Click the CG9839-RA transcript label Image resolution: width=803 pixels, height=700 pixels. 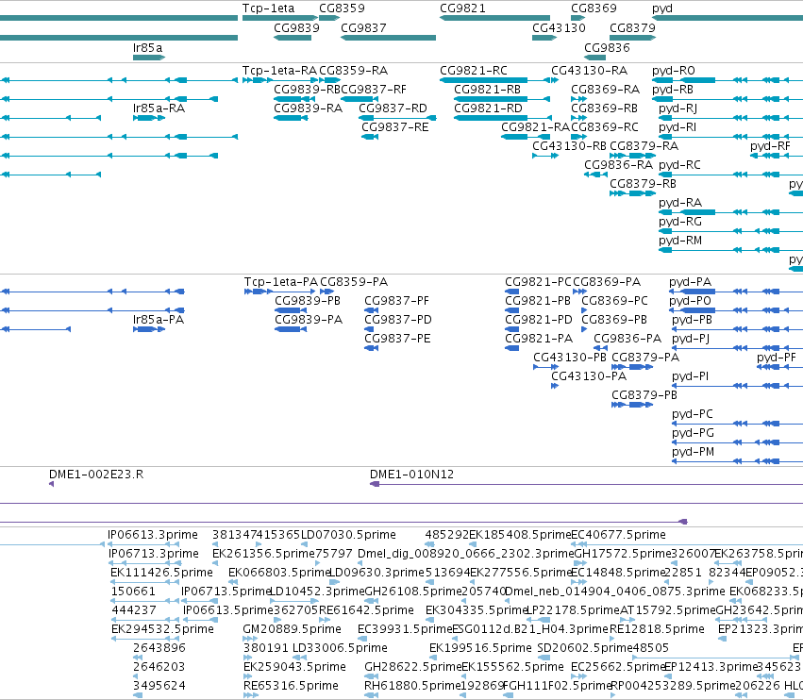pyautogui.click(x=308, y=108)
